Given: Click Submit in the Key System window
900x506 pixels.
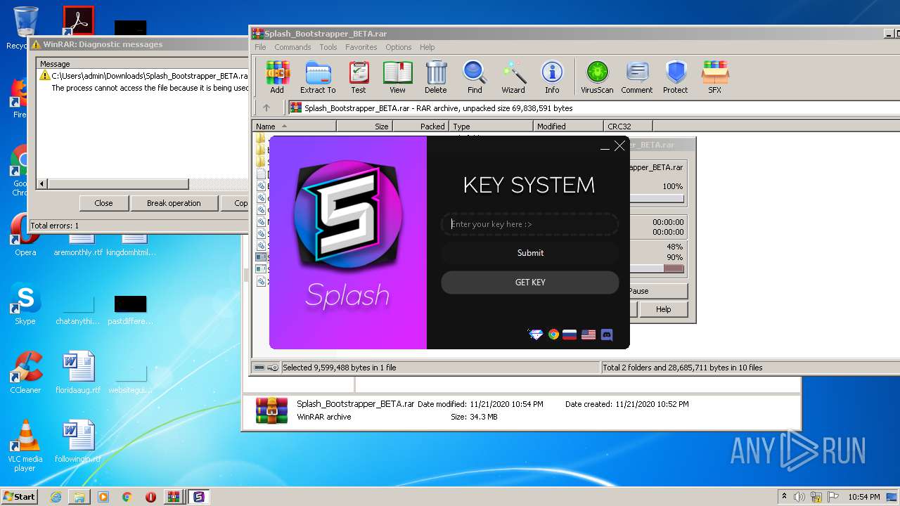Looking at the screenshot, I should click(x=530, y=253).
